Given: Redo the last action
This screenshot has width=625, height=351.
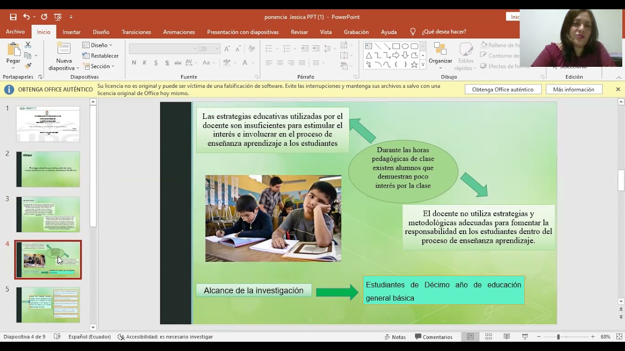Looking at the screenshot, I should click(44, 17).
